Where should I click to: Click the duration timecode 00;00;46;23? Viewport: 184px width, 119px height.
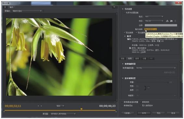pos(107,106)
